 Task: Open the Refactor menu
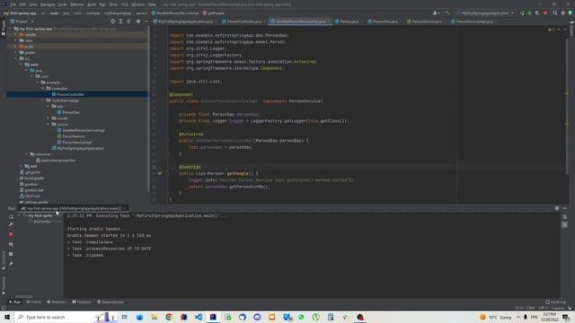pos(77,4)
